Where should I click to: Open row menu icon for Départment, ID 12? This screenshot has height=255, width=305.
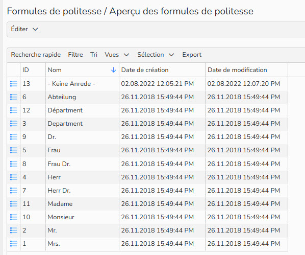(14, 110)
